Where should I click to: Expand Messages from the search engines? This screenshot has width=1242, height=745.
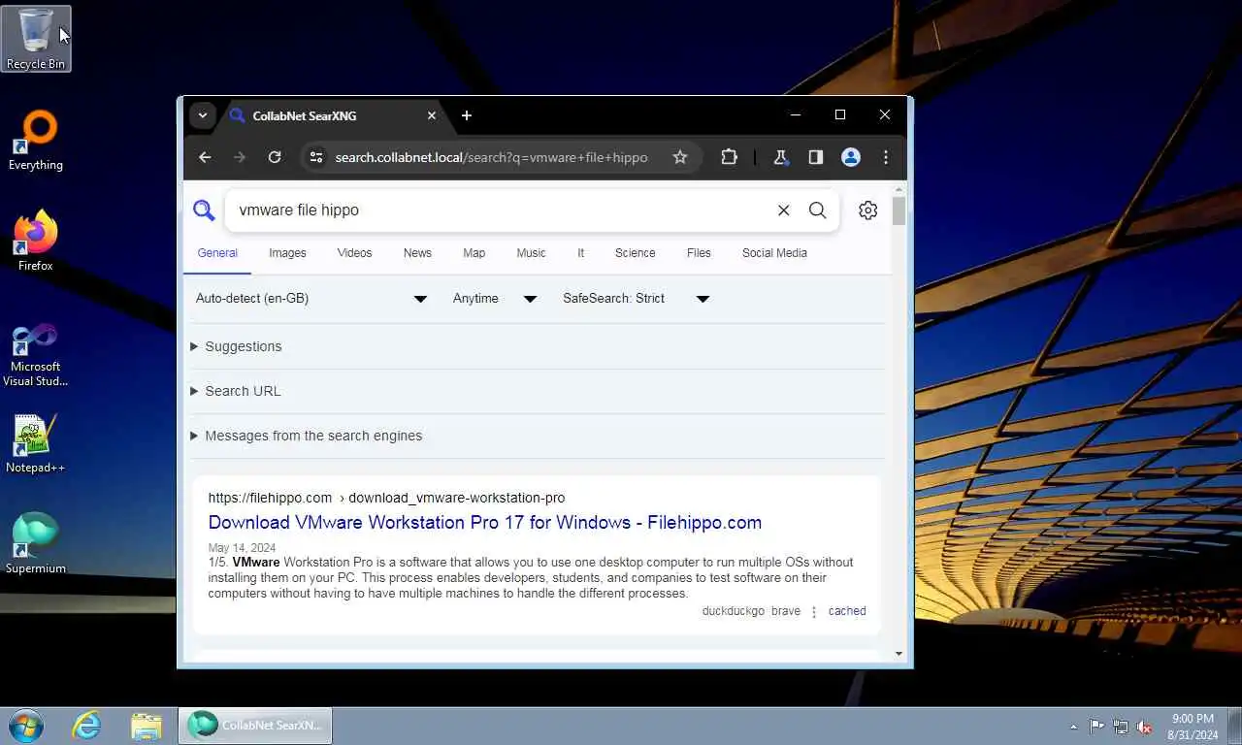[x=306, y=436]
